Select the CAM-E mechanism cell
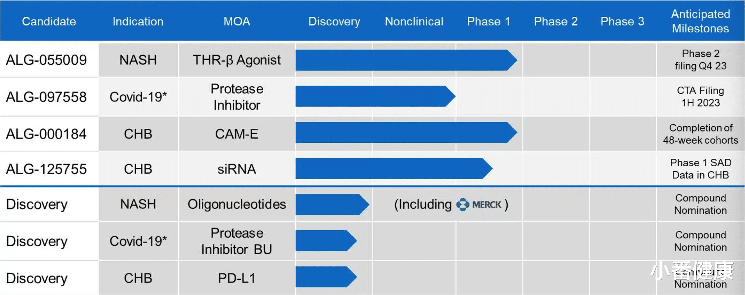 tap(237, 134)
